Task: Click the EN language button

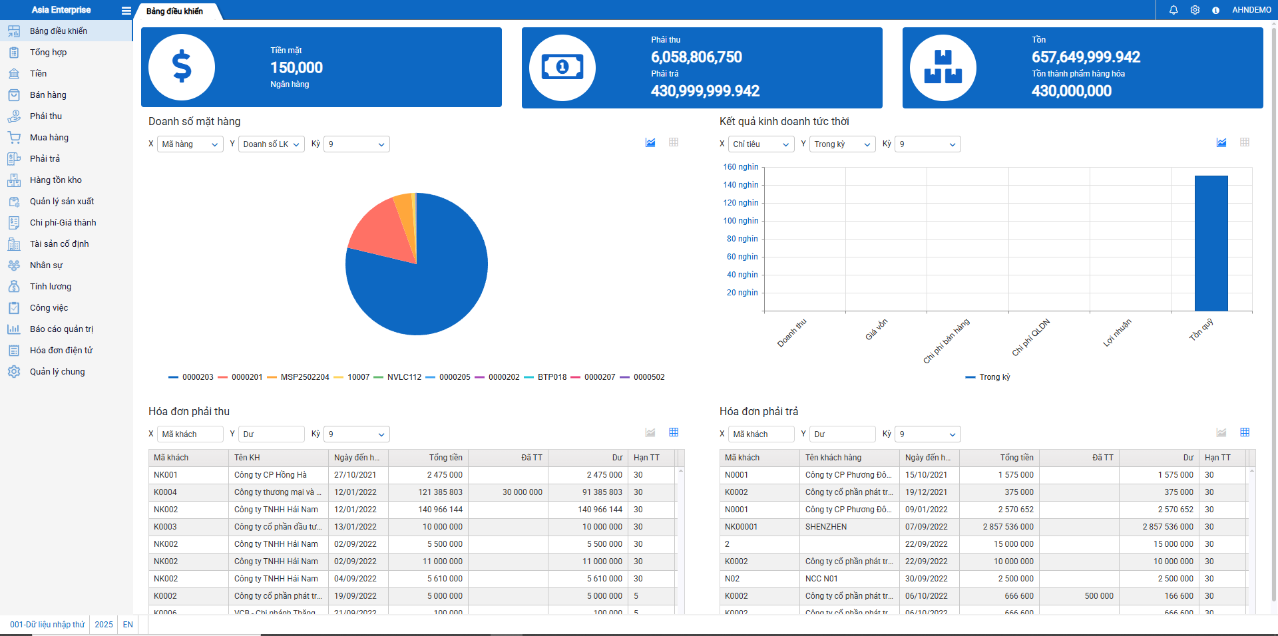Action: (x=128, y=625)
